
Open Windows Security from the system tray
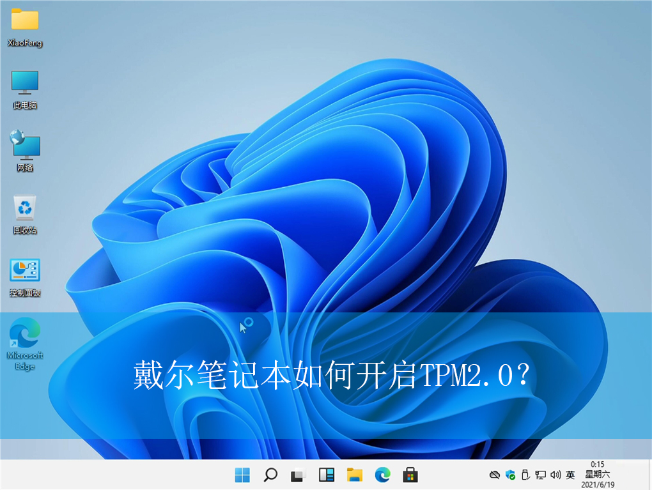point(509,475)
